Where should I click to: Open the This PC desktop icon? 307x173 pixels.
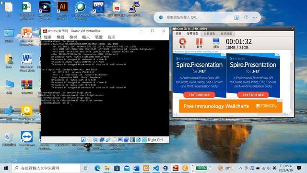tap(9, 87)
